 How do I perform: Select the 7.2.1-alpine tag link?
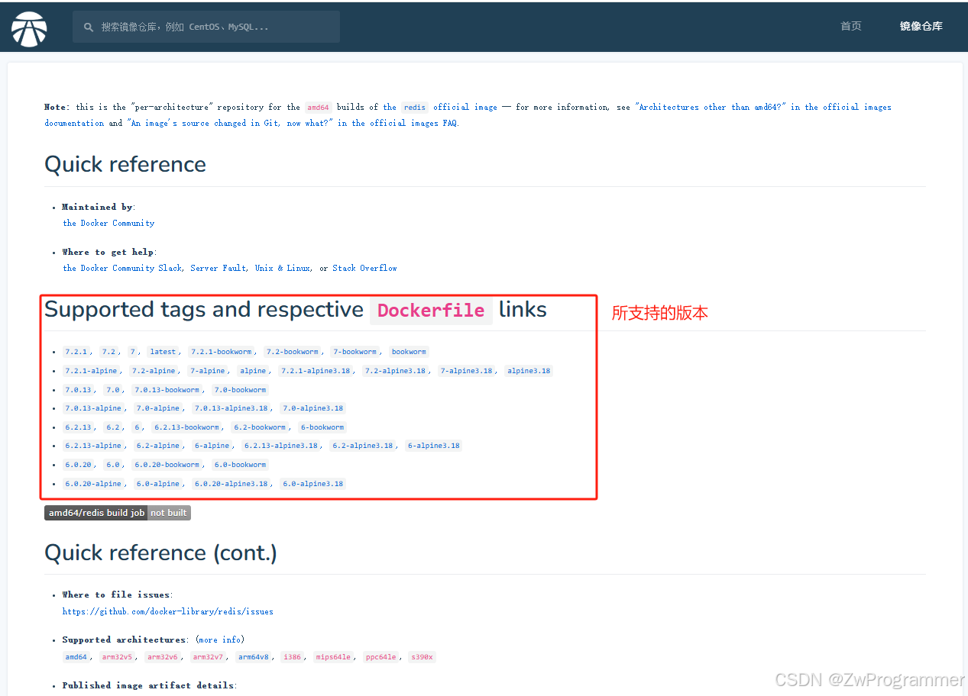pyautogui.click(x=91, y=371)
